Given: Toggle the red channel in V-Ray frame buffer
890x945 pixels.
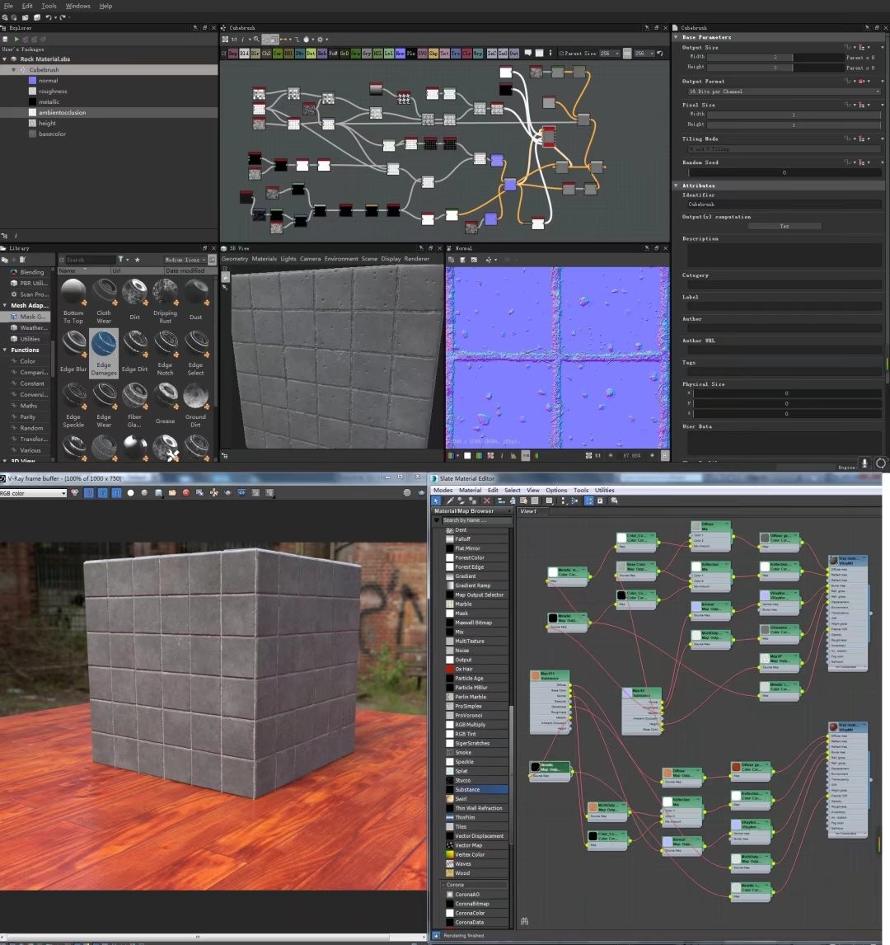Looking at the screenshot, I should tap(88, 493).
